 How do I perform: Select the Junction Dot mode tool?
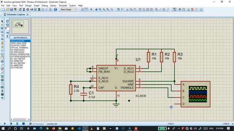click(2, 28)
